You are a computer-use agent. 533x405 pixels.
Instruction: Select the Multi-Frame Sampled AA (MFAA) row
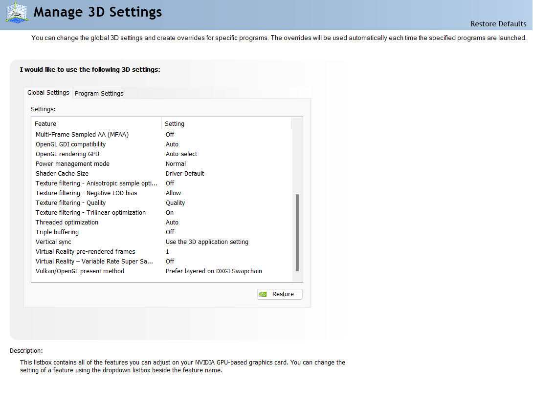82,135
